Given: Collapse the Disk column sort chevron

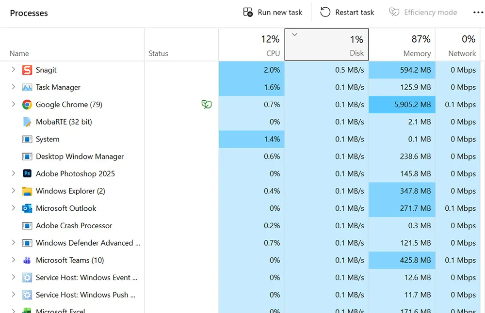Looking at the screenshot, I should (x=294, y=35).
